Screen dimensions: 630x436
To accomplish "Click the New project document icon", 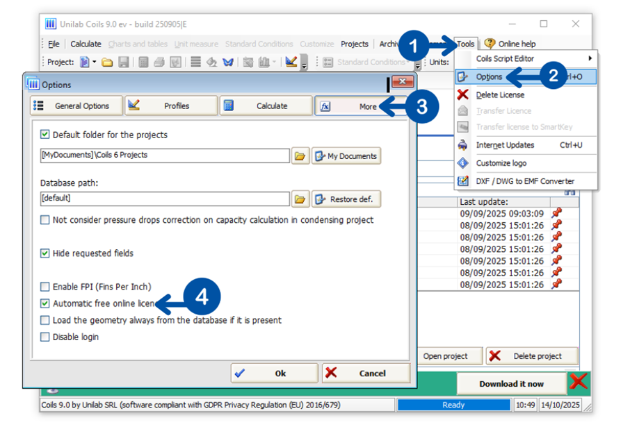I will [x=84, y=62].
